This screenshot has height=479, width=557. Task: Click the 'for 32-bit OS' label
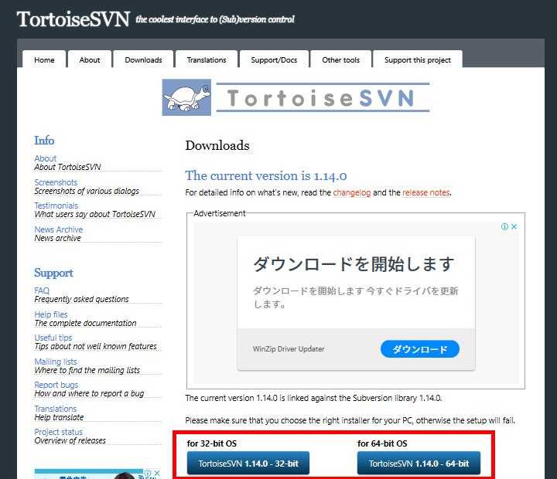click(x=212, y=443)
